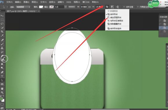Select the Lasso tool

(x=2, y=24)
